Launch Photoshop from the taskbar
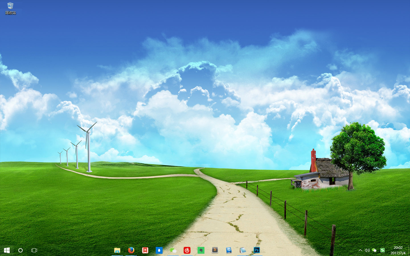410x256 pixels. coord(257,250)
